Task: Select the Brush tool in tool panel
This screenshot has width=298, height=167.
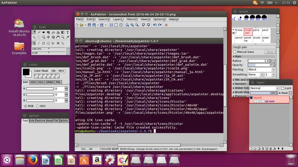Action: (x=34, y=32)
